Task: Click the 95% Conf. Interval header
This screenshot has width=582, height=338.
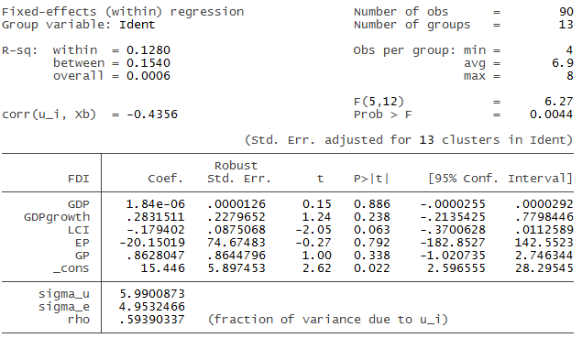Action: pyautogui.click(x=500, y=179)
